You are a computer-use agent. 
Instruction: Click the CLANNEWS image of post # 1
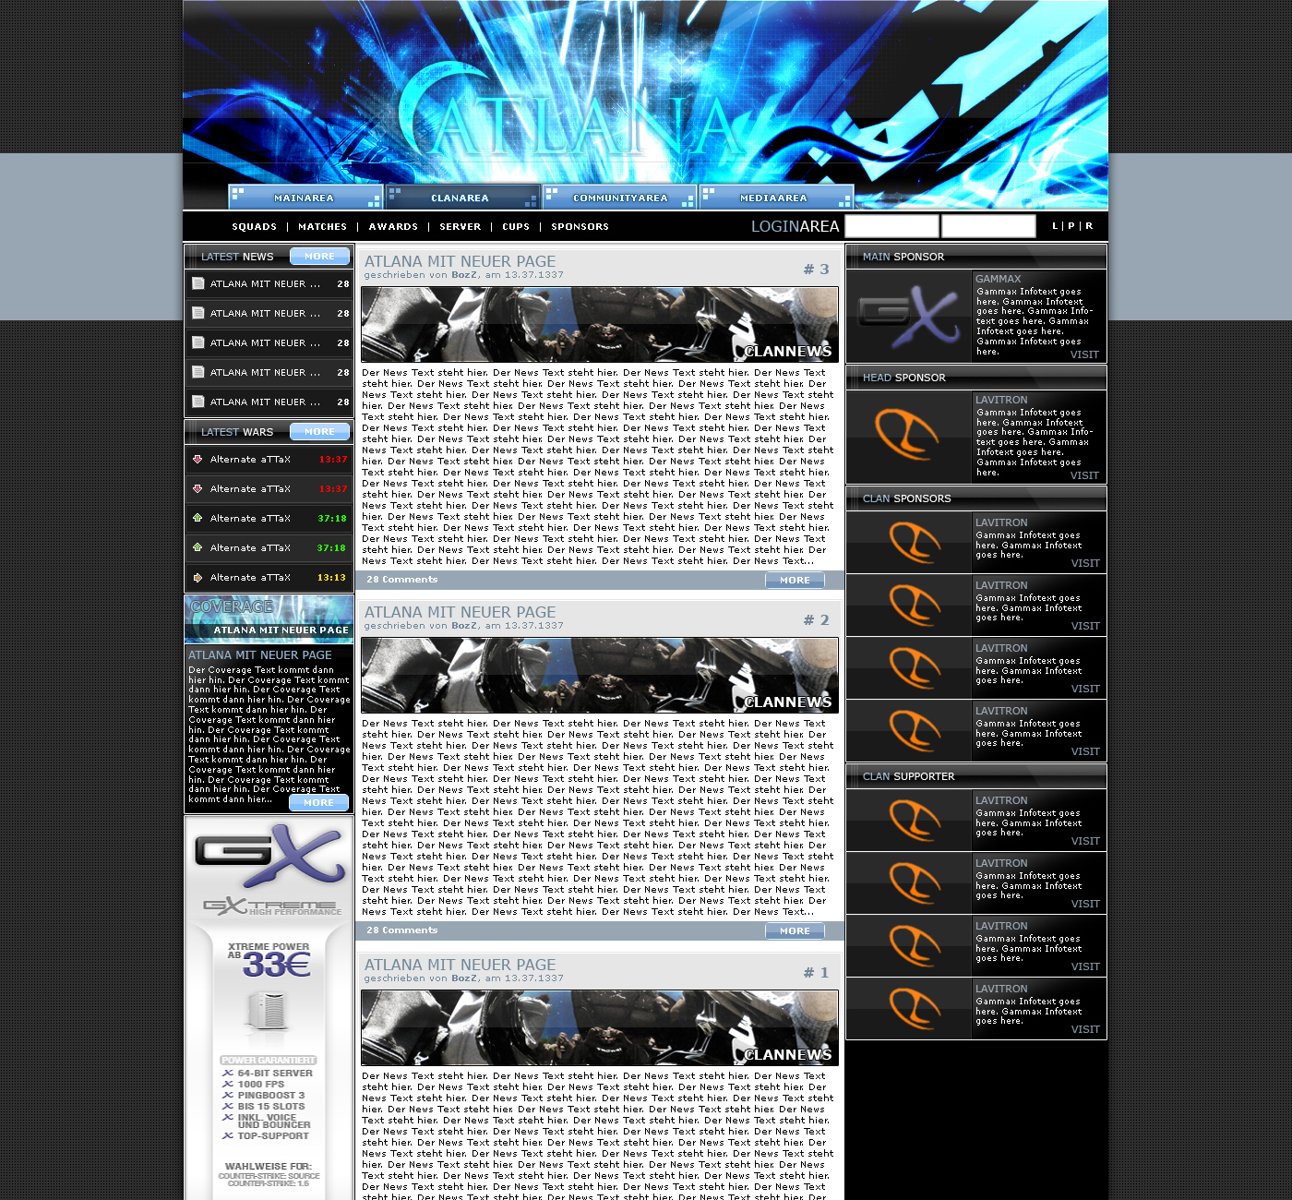point(600,1027)
